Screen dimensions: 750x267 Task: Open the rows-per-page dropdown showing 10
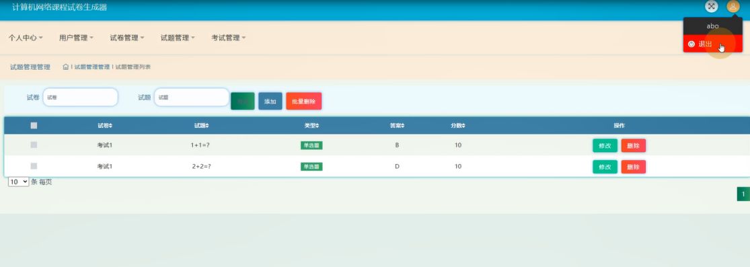(x=19, y=182)
